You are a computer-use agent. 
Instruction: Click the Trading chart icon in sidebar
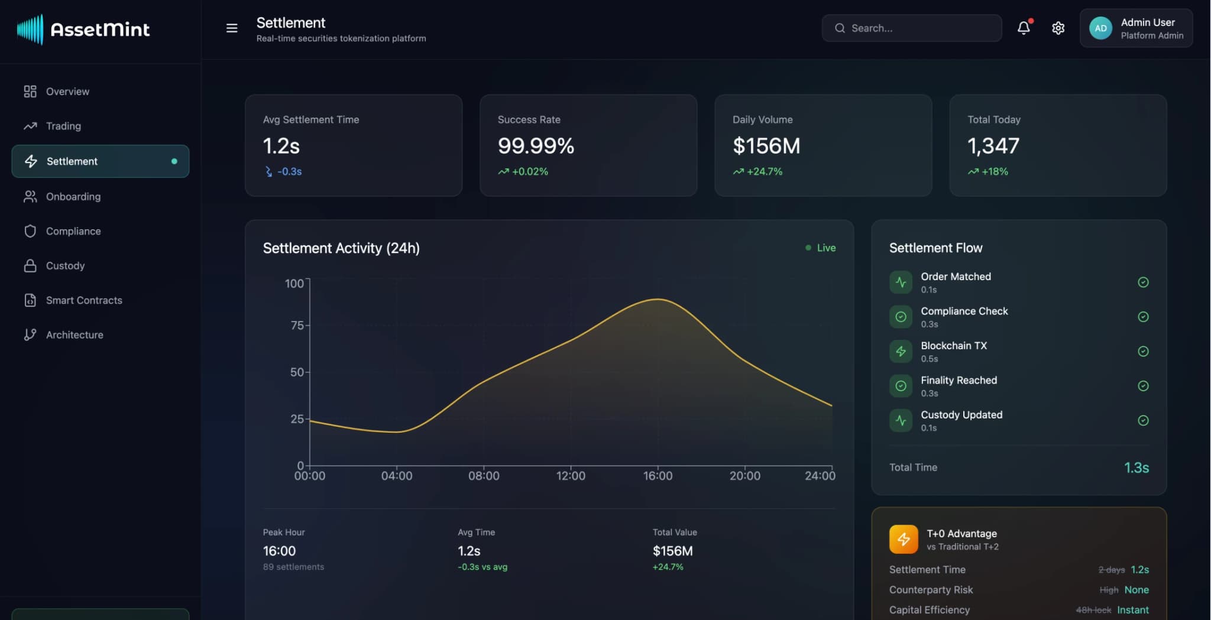click(x=30, y=126)
